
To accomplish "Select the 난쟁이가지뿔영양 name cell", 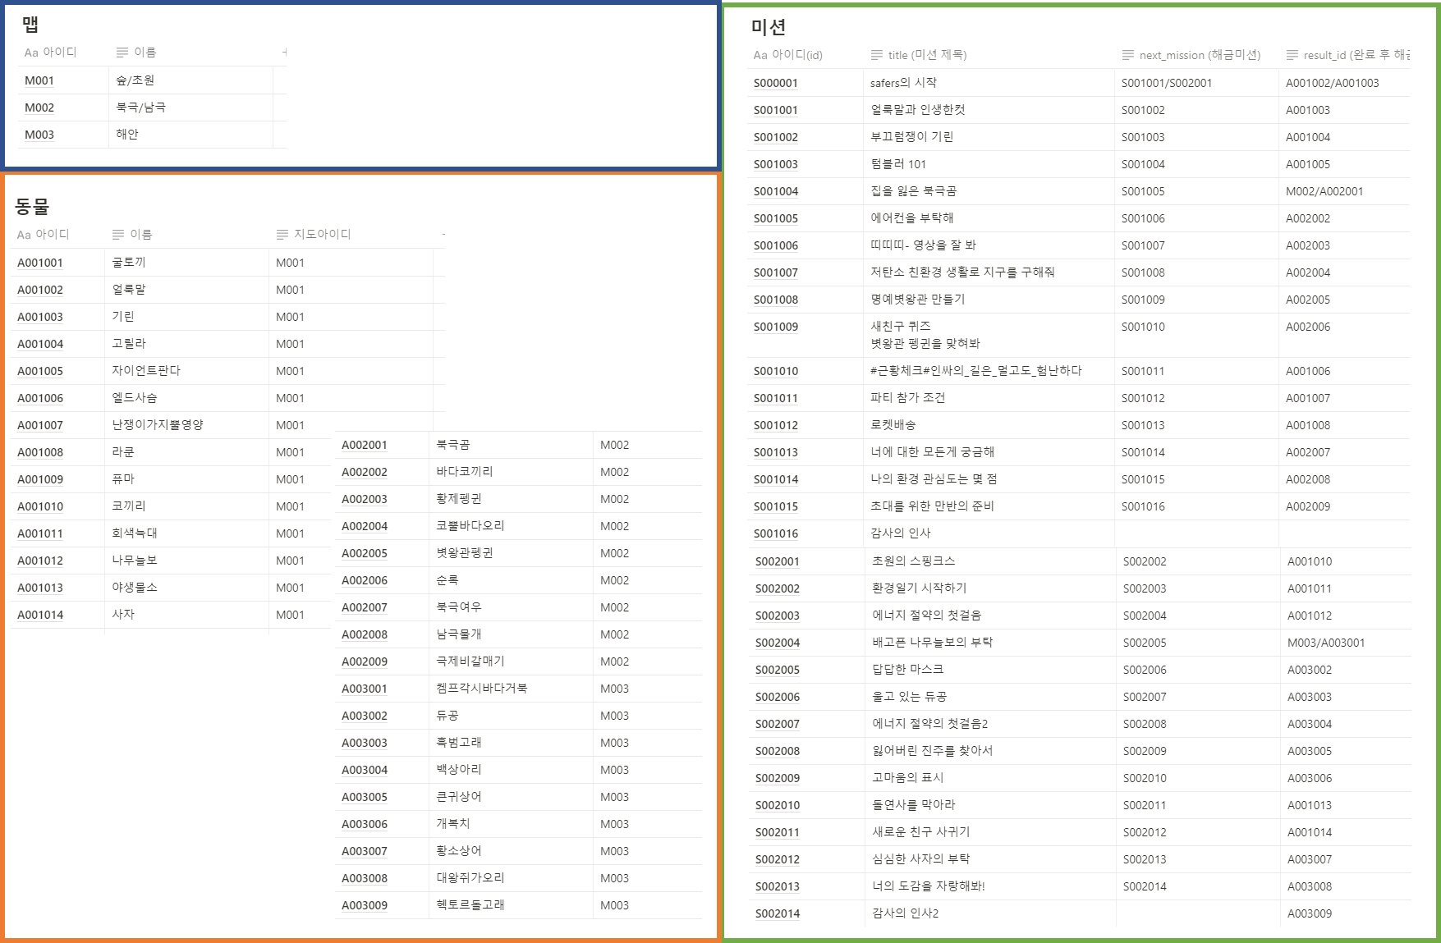I will [x=186, y=425].
